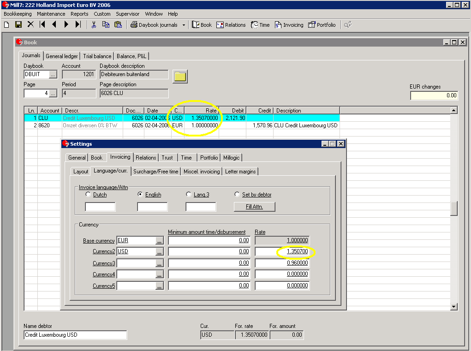The width and height of the screenshot is (471, 351).
Task: Open Base currency lookup ellipsis button
Action: 159,240
